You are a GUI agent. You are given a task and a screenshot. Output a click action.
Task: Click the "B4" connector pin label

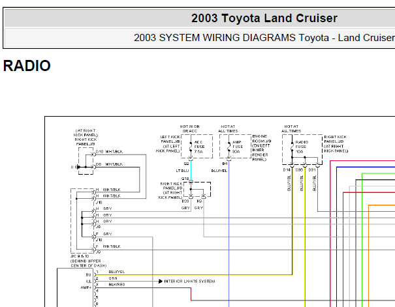(225, 164)
